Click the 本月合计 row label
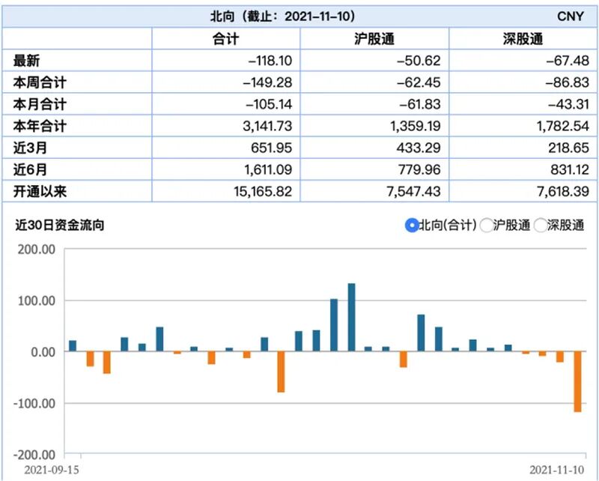The width and height of the screenshot is (599, 481). coord(40,104)
